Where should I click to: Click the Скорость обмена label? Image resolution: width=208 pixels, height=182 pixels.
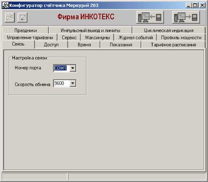pyautogui.click(x=32, y=84)
